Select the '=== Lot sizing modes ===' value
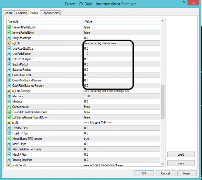 click(x=100, y=43)
